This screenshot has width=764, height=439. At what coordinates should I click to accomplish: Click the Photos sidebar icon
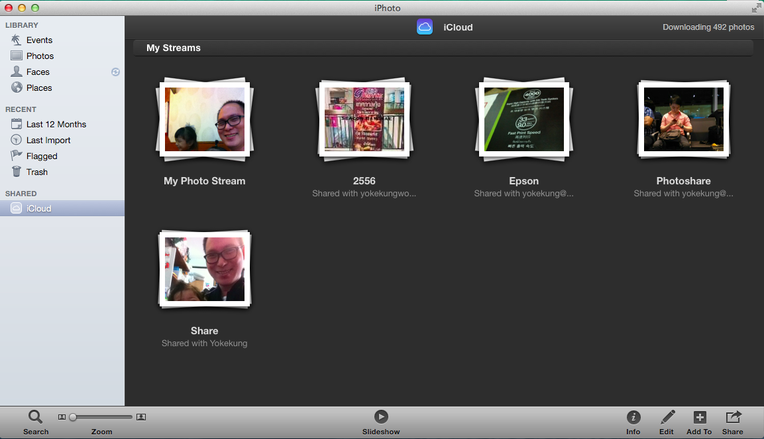pyautogui.click(x=17, y=56)
